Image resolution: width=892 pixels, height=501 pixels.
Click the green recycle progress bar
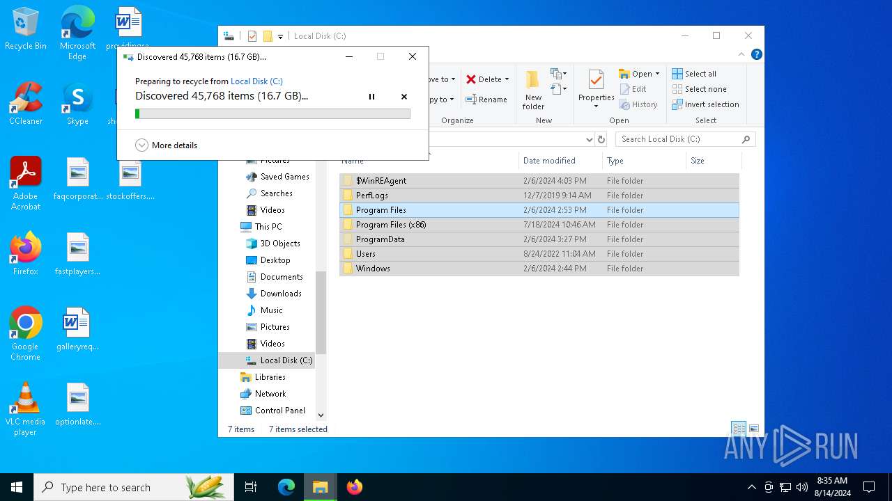click(272, 113)
